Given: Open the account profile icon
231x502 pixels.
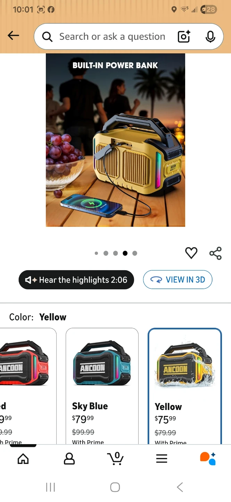Looking at the screenshot, I should (x=69, y=458).
